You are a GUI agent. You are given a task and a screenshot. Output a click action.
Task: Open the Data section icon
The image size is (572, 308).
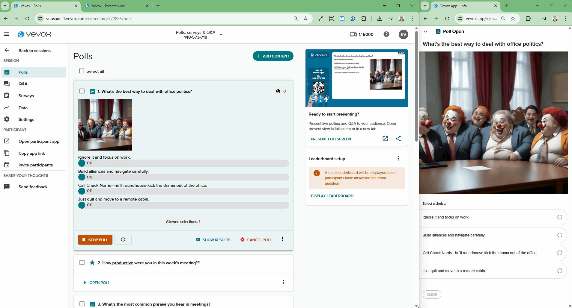pyautogui.click(x=7, y=107)
